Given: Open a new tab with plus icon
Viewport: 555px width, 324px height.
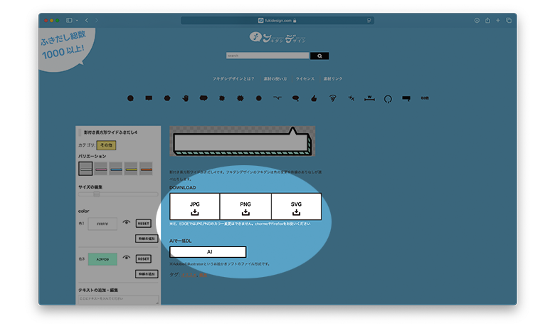Looking at the screenshot, I should point(498,20).
